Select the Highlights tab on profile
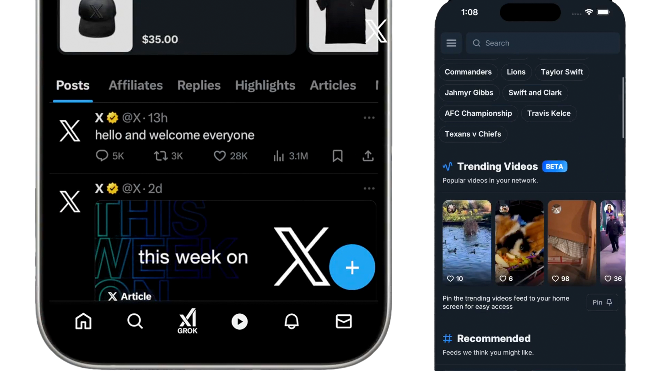This screenshot has height=371, width=661. coord(265,85)
